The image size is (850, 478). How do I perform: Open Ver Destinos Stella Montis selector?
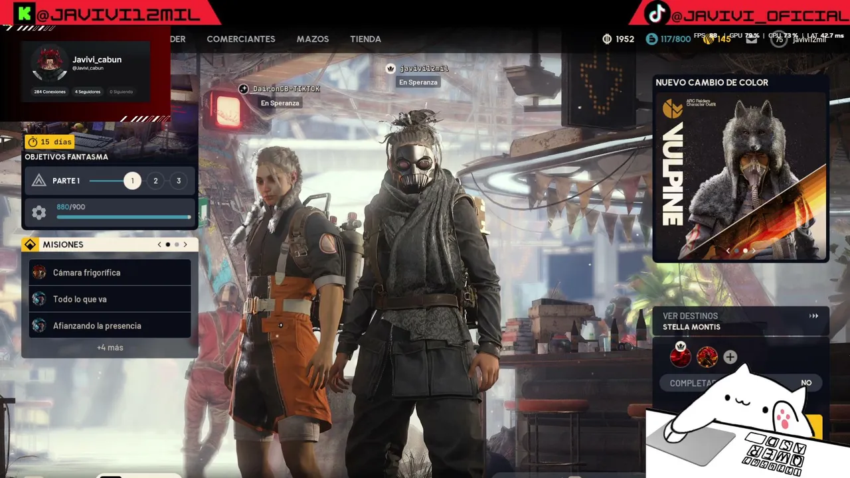(741, 321)
